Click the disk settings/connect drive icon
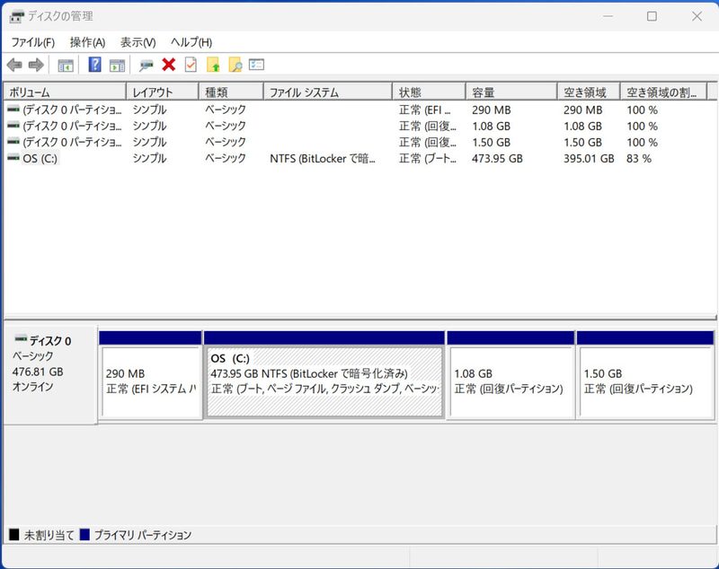 [x=146, y=66]
